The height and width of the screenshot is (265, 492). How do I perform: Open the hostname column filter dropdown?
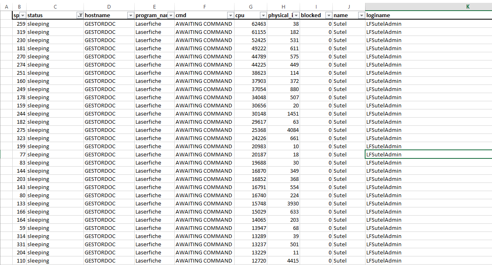[x=131, y=15]
